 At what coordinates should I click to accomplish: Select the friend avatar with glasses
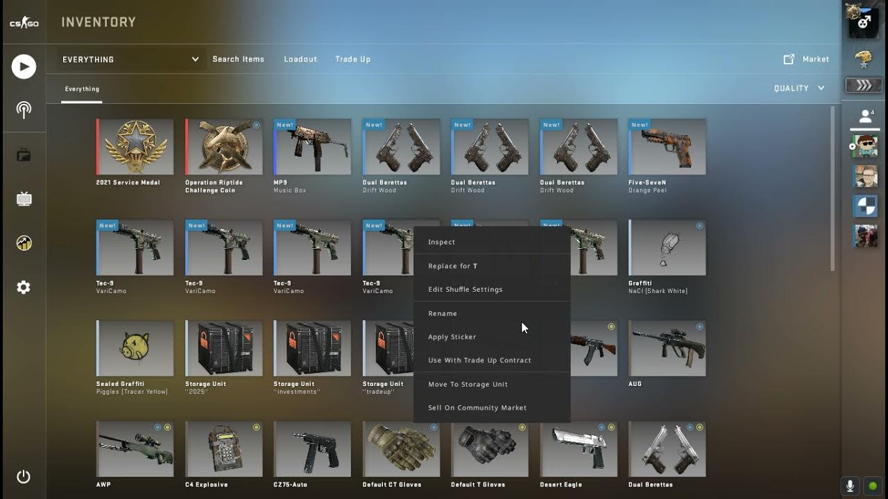pos(865,177)
